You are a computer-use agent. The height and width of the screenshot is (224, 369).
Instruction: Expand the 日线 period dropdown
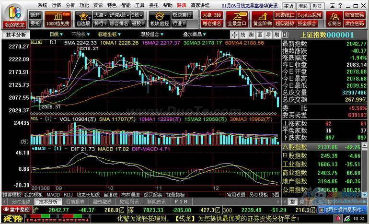(56, 35)
